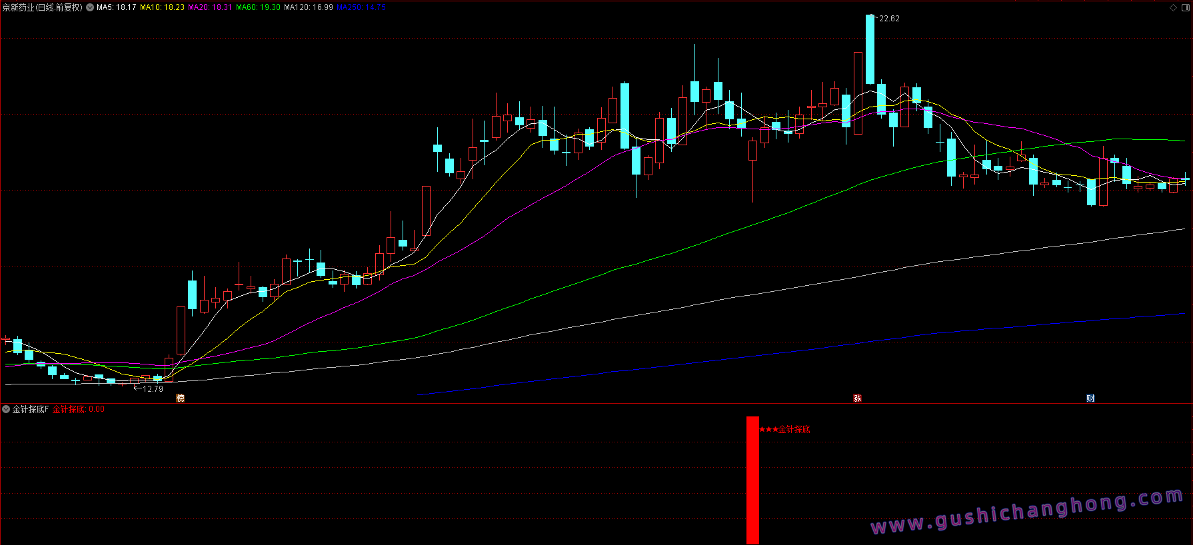
Task: Click the diamond icon at top right
Action: coord(1173,7)
